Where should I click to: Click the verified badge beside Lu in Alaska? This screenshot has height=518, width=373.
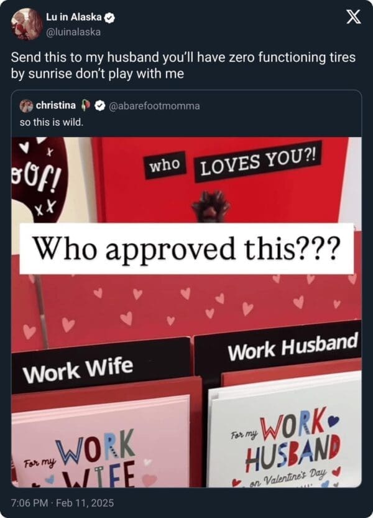pyautogui.click(x=109, y=18)
